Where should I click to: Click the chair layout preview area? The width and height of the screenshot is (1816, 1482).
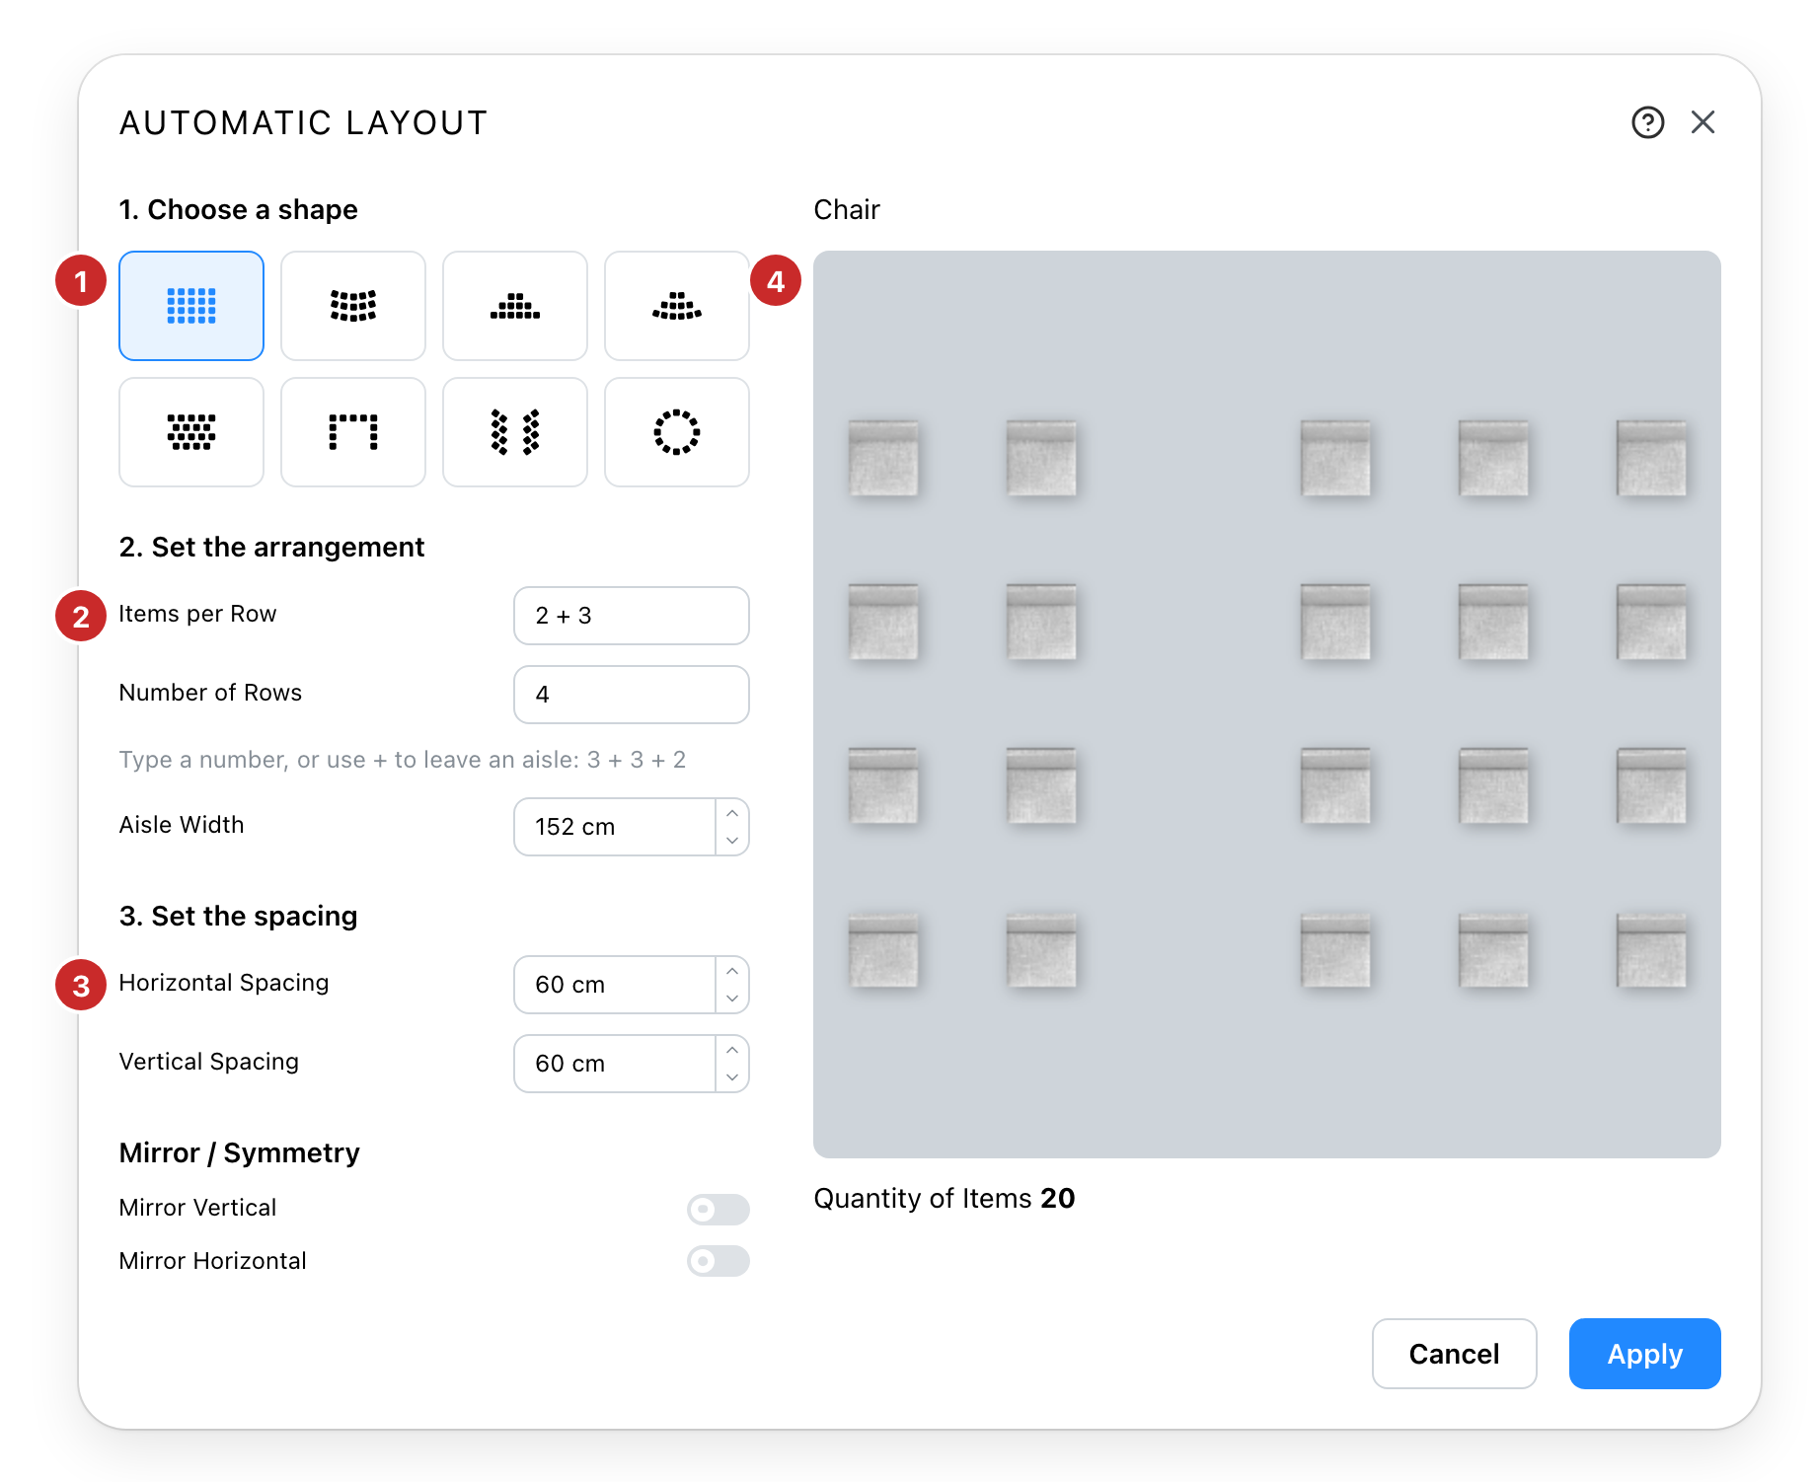tap(1267, 704)
